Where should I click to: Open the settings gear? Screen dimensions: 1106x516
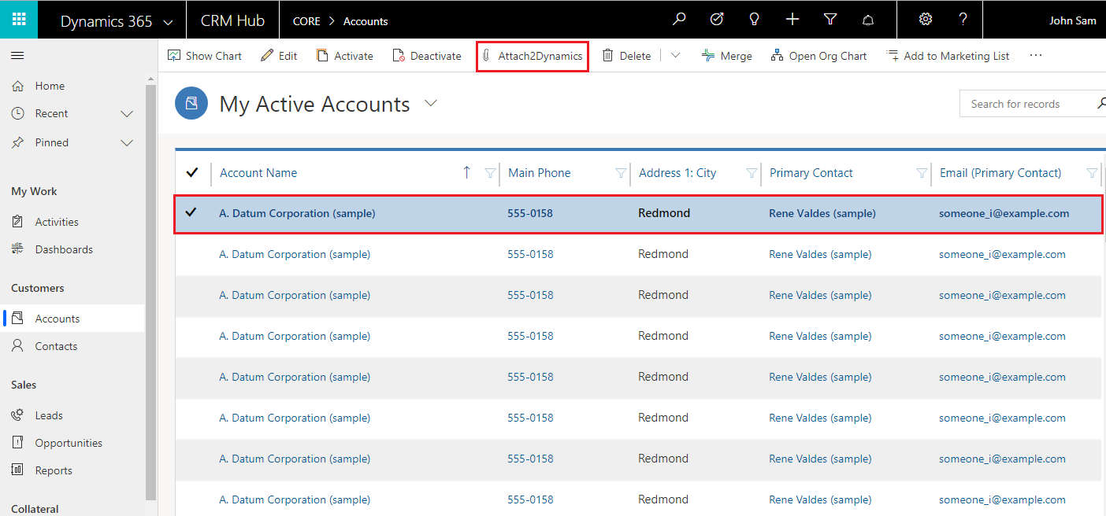coord(926,20)
